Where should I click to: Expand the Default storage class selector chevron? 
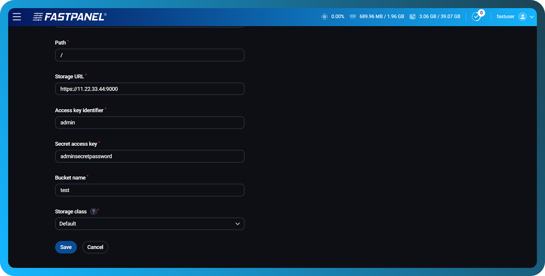238,224
